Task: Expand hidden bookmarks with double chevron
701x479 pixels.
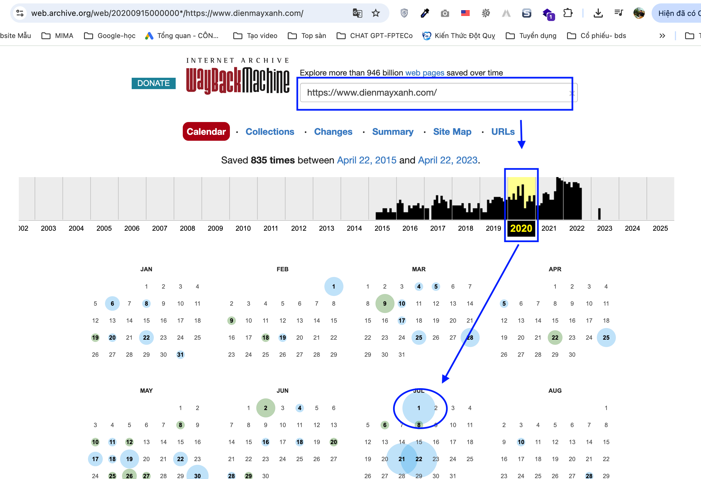Action: pos(662,36)
